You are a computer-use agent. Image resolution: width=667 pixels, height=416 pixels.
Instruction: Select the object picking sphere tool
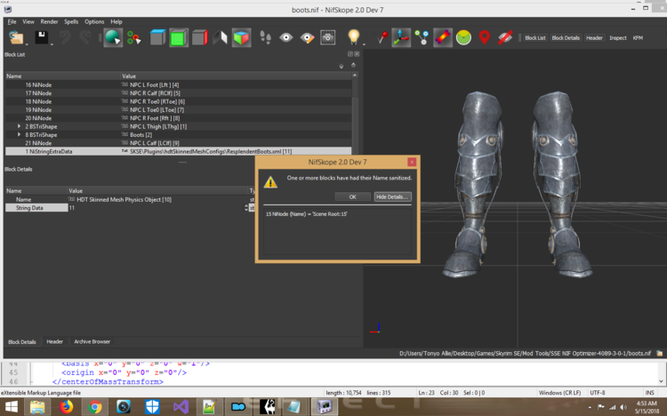pyautogui.click(x=113, y=38)
